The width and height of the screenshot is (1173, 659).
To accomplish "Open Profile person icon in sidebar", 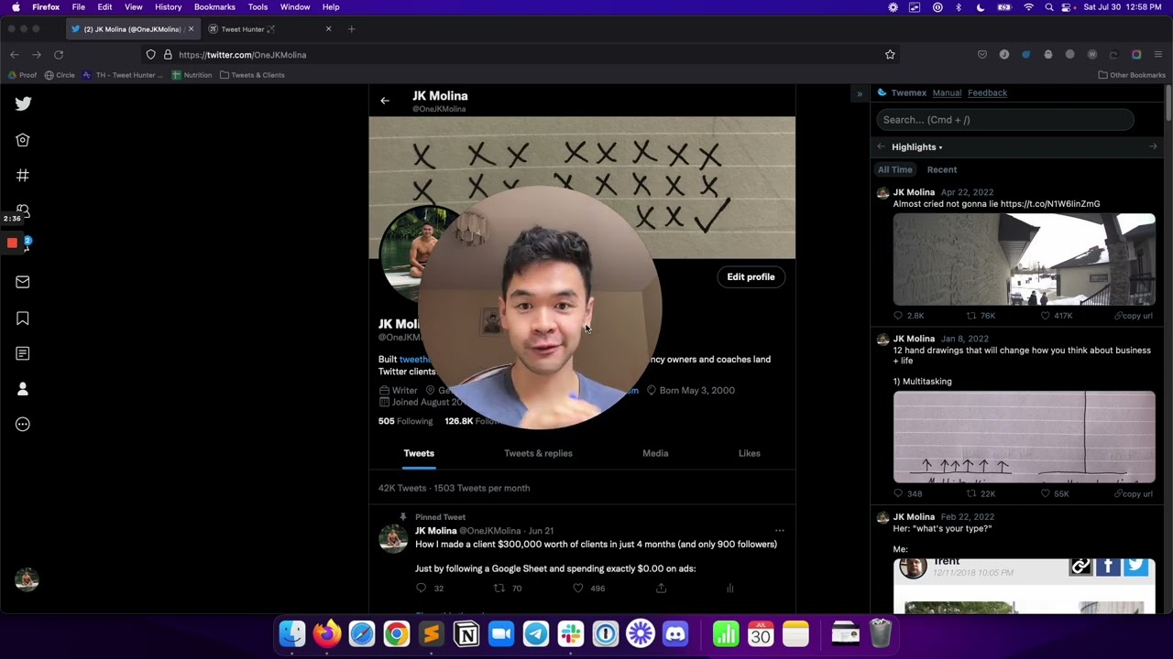I will click(23, 389).
